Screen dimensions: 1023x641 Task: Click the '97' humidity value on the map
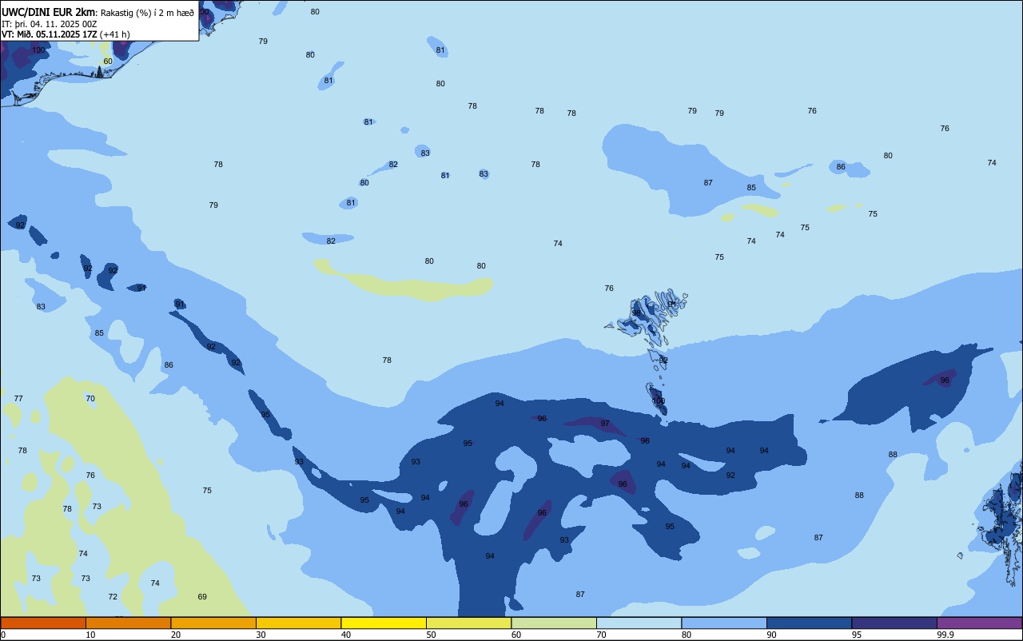coord(605,424)
